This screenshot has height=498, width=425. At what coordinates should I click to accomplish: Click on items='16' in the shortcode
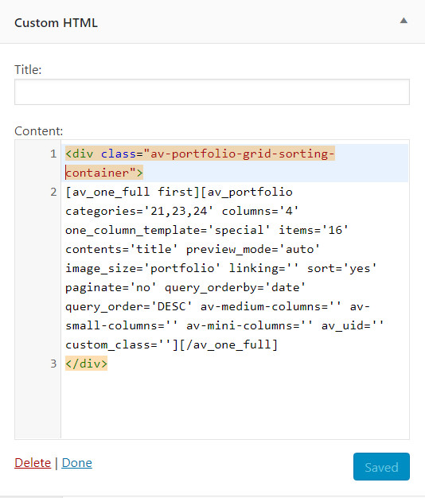click(x=314, y=230)
